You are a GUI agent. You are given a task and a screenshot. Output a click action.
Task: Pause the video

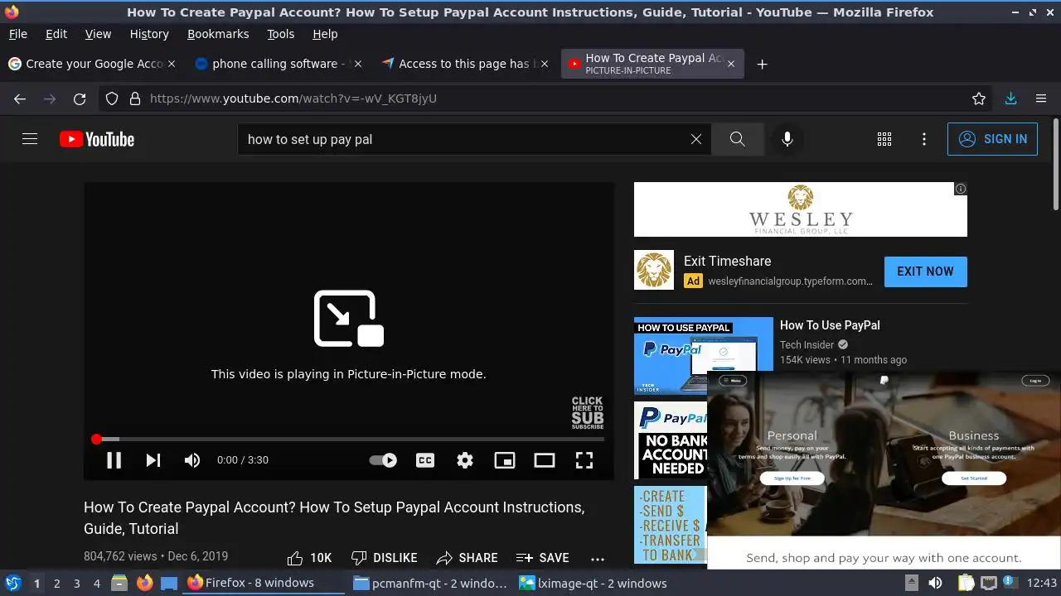click(x=114, y=460)
